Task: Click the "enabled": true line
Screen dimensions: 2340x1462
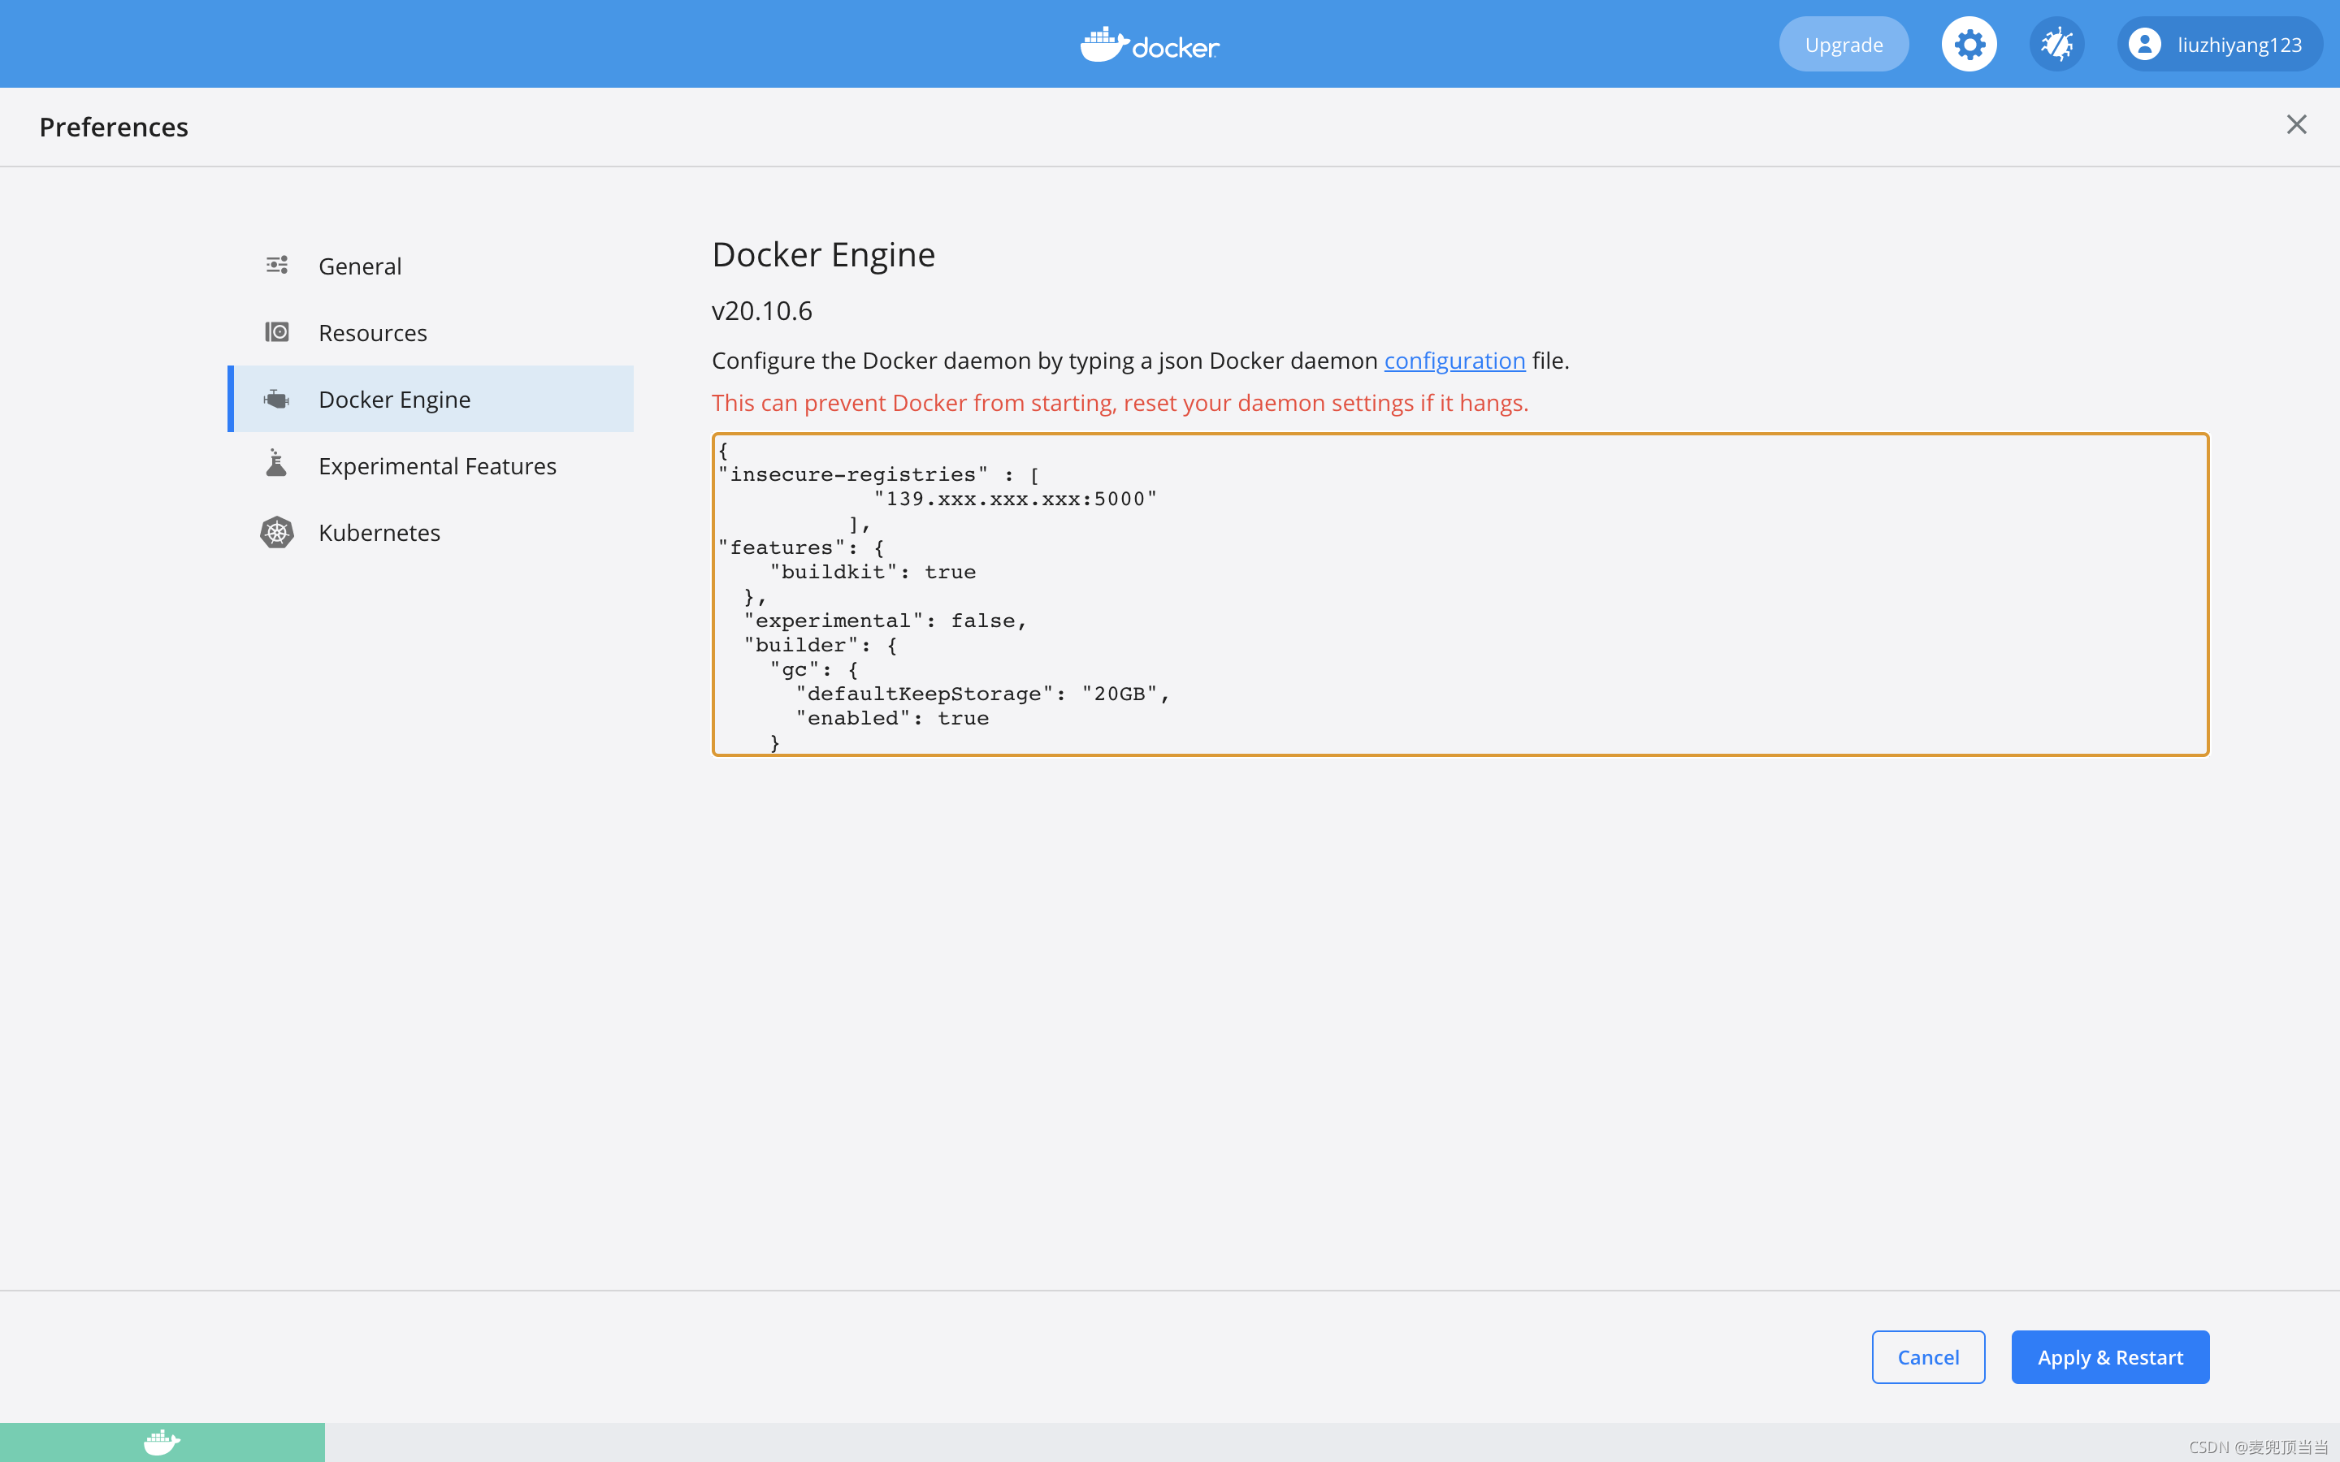Action: click(892, 719)
